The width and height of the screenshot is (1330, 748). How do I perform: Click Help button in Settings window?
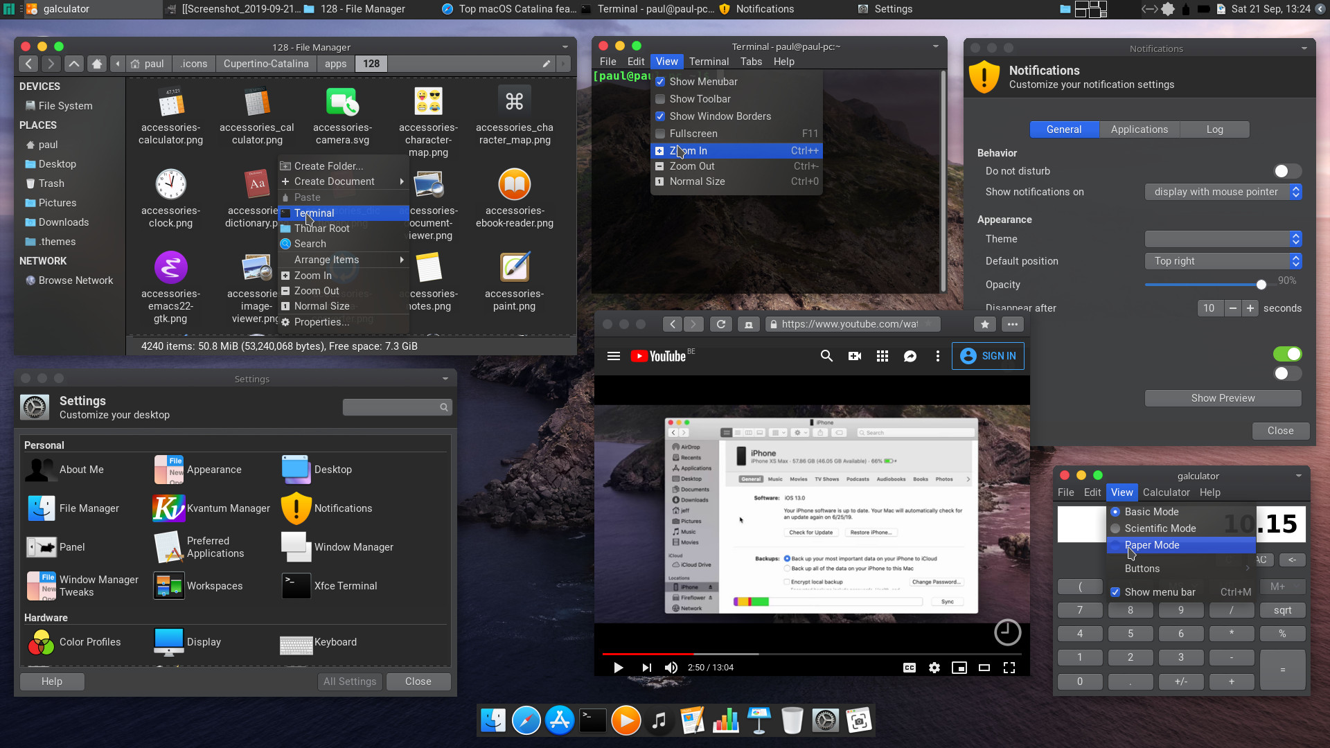click(x=52, y=682)
